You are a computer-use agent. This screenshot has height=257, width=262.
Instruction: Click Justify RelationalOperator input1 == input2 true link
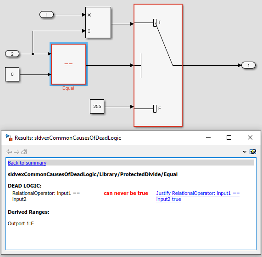click(x=198, y=196)
